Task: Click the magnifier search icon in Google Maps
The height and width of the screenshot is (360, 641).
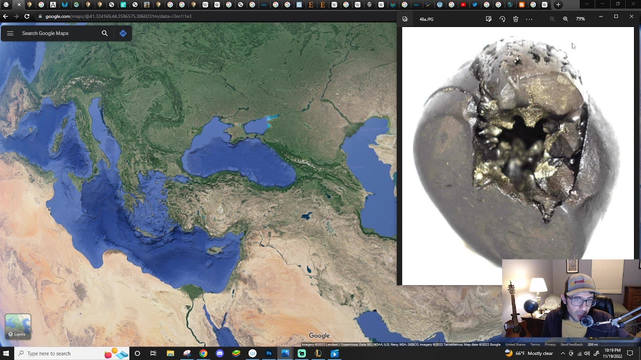Action: click(x=105, y=33)
